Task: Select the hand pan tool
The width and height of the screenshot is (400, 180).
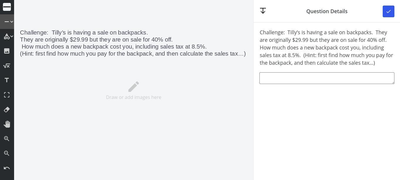Action: (x=7, y=124)
